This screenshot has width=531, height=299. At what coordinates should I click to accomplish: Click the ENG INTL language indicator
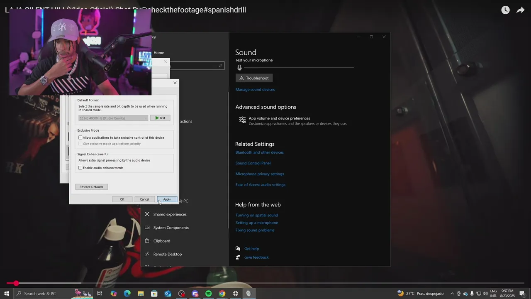point(494,294)
